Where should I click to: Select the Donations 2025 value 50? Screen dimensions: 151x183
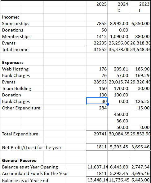[97, 30]
